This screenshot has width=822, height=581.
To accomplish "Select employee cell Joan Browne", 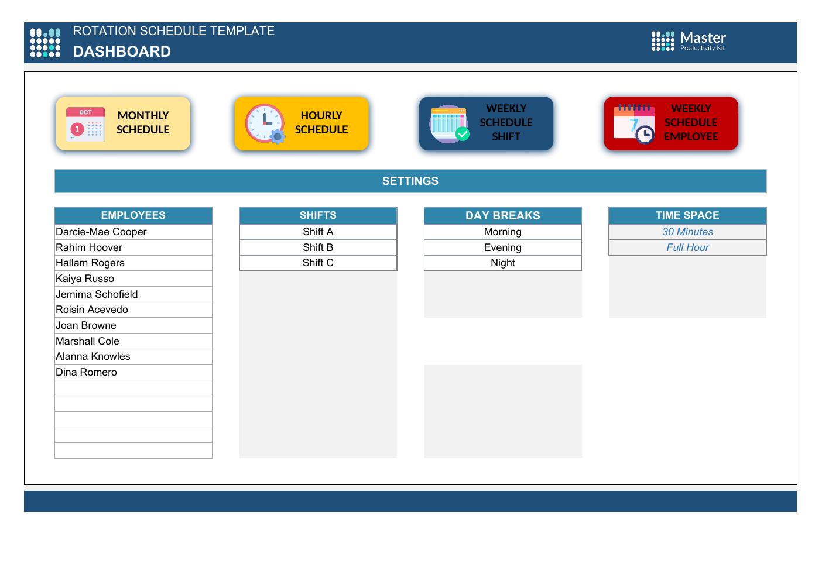I will [133, 325].
